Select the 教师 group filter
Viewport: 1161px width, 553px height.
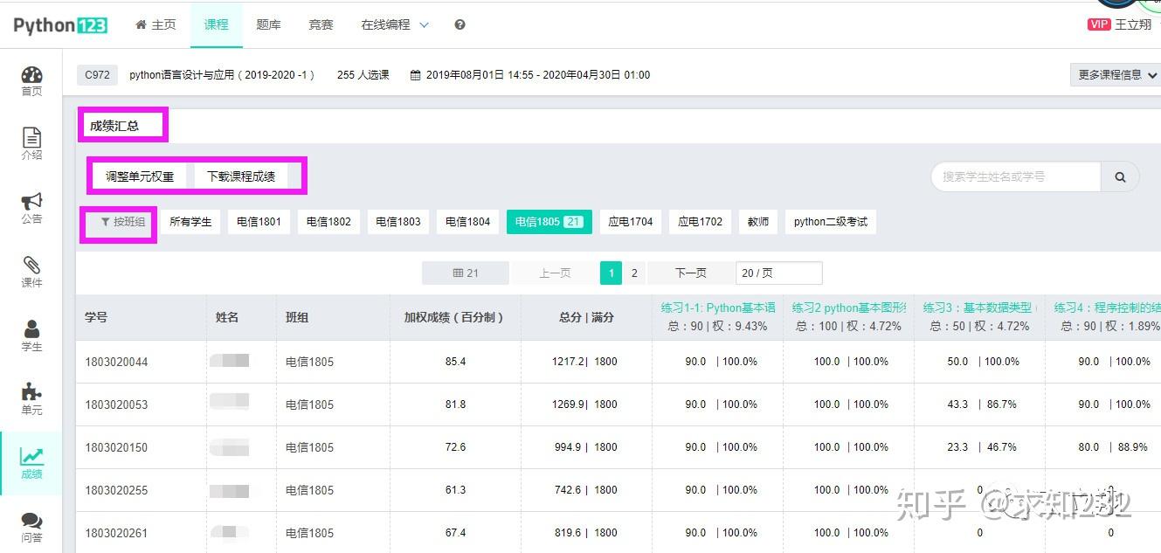[x=757, y=221]
